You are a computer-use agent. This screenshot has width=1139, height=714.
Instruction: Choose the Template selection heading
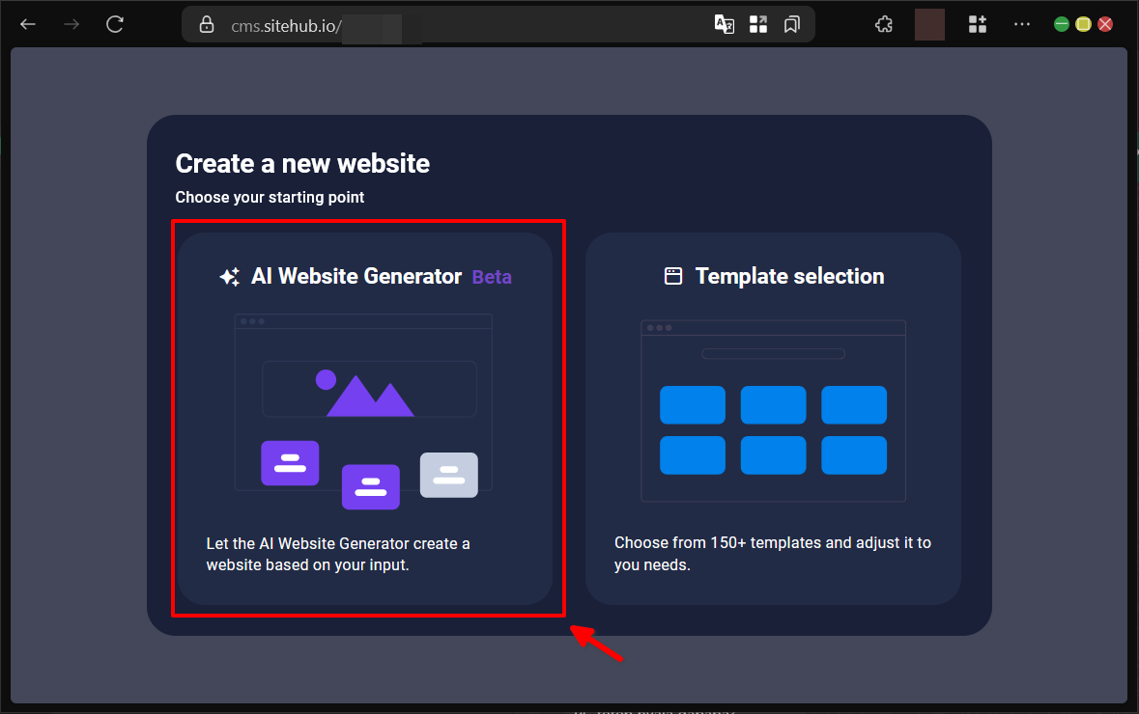(x=789, y=277)
